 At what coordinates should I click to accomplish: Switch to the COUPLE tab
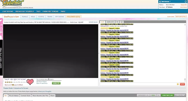click(41, 17)
